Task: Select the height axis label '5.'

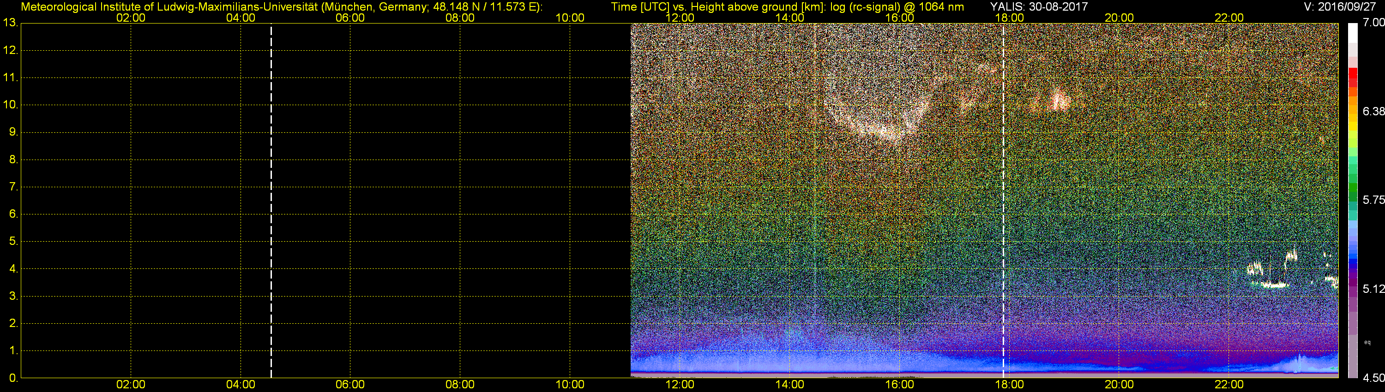Action: 13,242
